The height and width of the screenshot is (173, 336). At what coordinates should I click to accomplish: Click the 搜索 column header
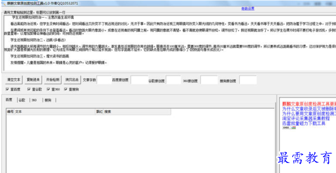[x=137, y=112]
